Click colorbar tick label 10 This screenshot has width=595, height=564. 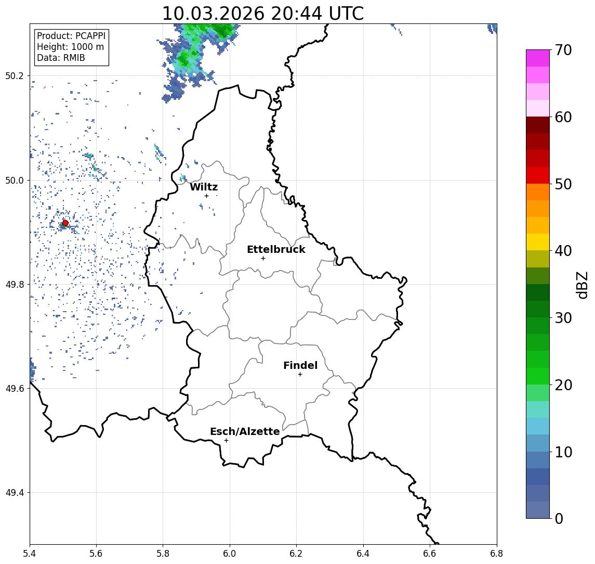click(563, 452)
